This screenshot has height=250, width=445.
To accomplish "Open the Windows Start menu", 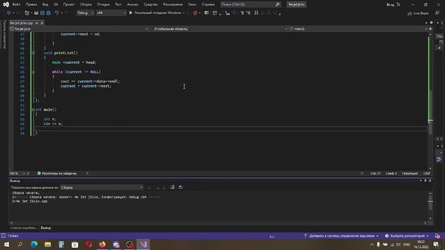I will (x=6, y=244).
